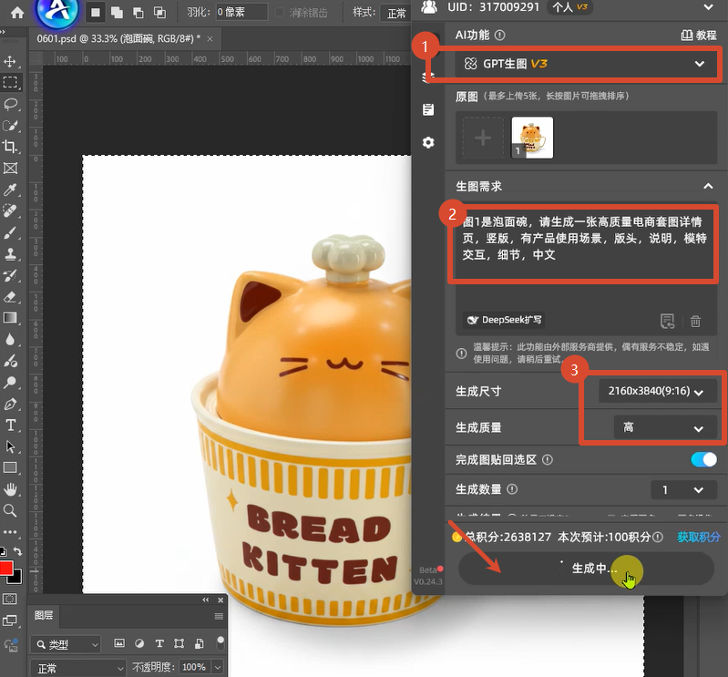728x677 pixels.
Task: Swap foreground and background colors
Action: pyautogui.click(x=17, y=551)
